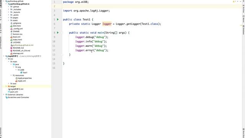Collapse the main method fold marker
This screenshot has height=138, width=245.
[62, 33]
